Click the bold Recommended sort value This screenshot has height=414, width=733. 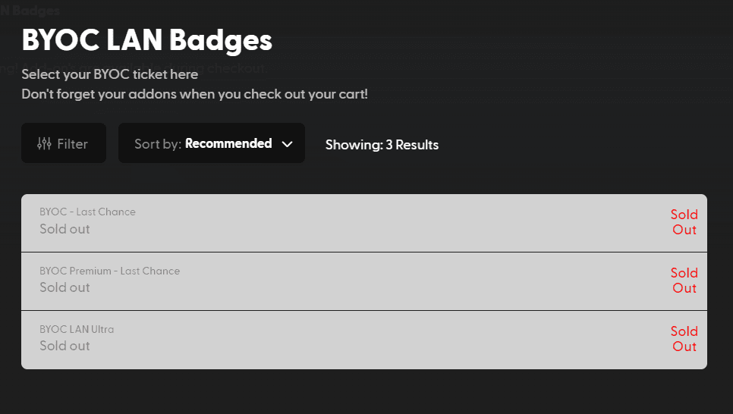228,143
